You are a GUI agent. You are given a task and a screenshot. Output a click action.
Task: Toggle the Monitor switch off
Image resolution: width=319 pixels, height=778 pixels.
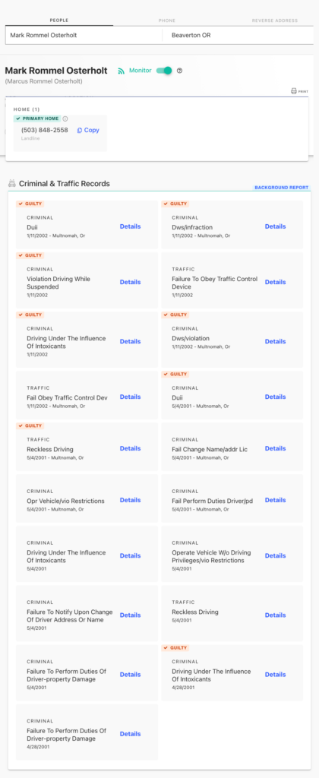point(164,71)
